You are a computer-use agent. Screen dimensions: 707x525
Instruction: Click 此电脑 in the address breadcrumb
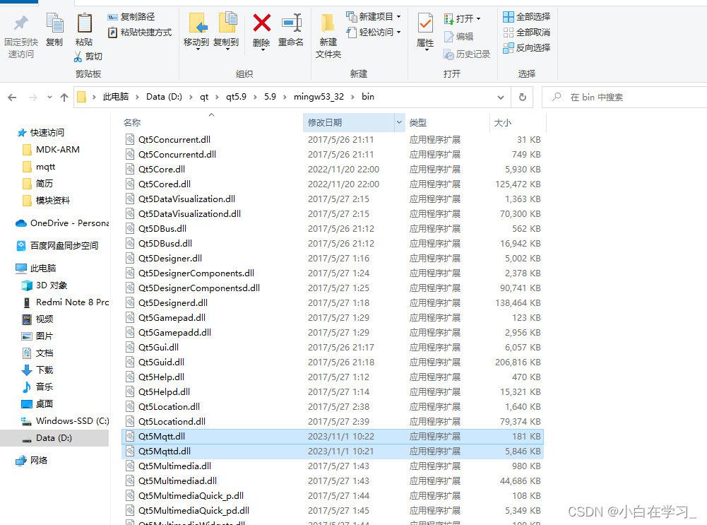pyautogui.click(x=115, y=97)
